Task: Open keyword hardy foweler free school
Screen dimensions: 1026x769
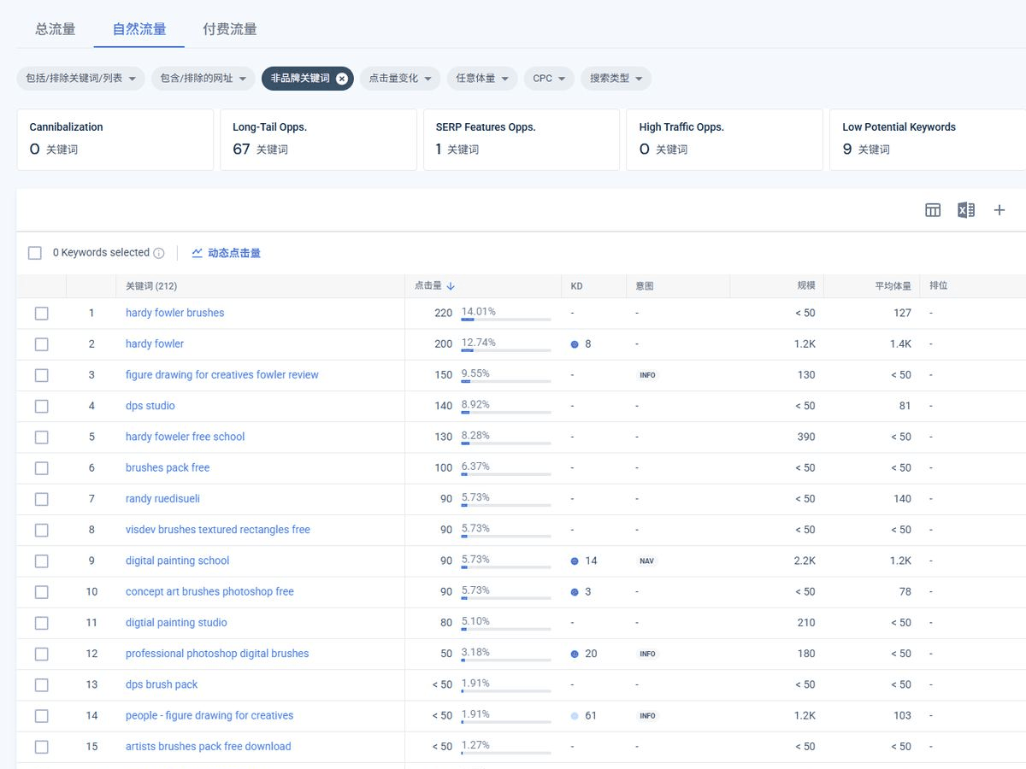Action: tap(185, 437)
